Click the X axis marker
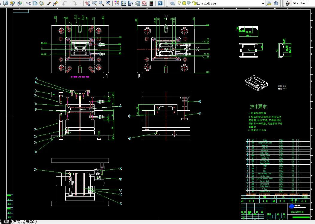Screen dimensions: 315x224 (197, 49)
